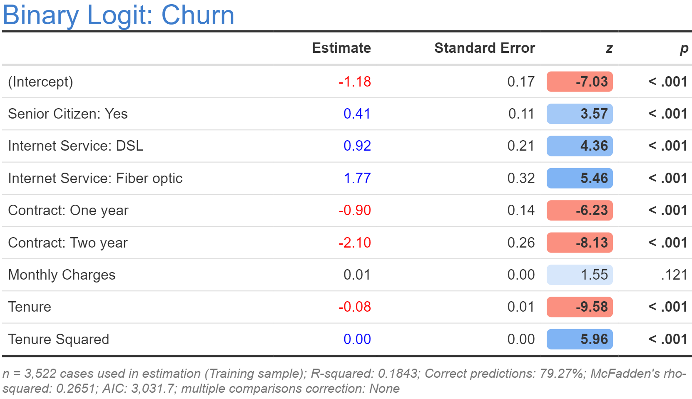Select the Contract: One year row label
692x399 pixels.
(68, 210)
